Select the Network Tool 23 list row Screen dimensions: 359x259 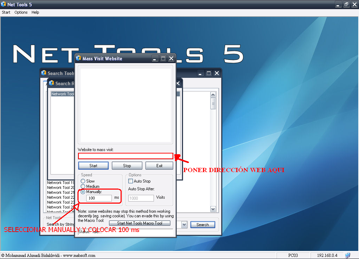(60, 202)
